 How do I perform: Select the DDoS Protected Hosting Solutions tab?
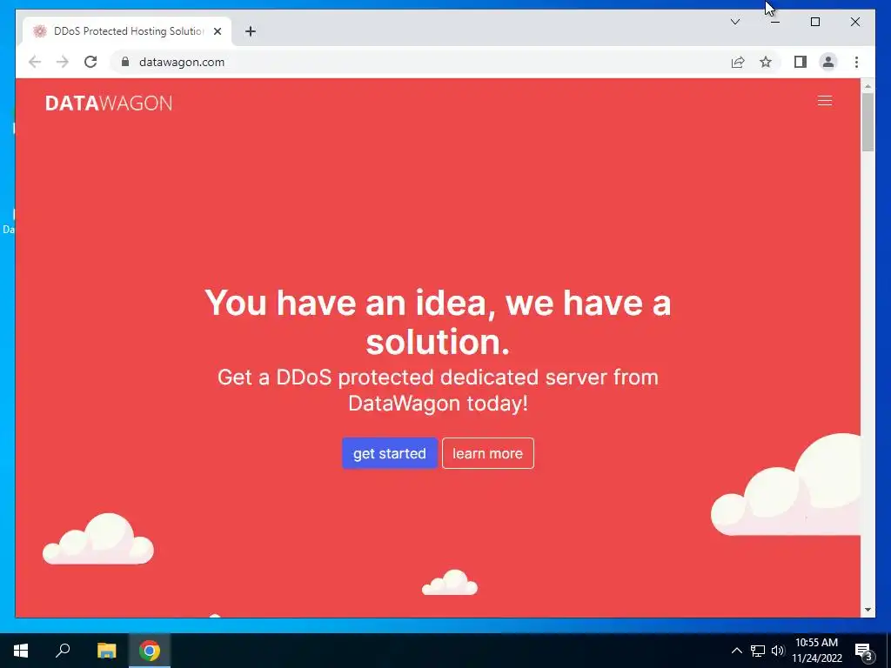point(127,31)
